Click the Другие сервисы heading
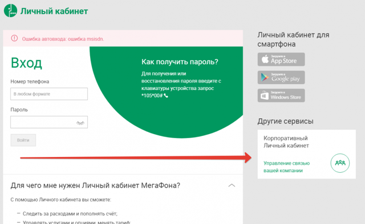 click(285, 121)
